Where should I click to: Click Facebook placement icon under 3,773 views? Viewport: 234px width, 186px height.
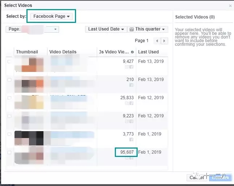(x=131, y=139)
